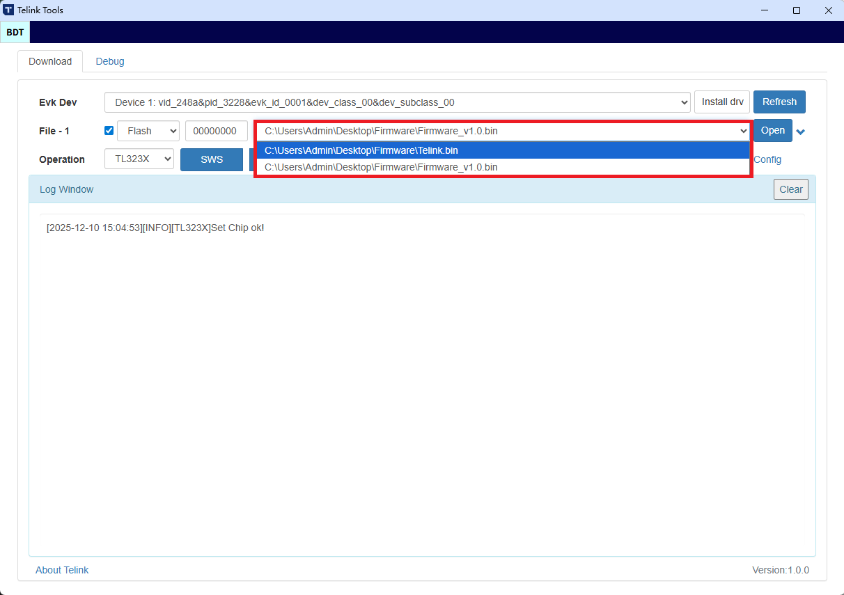Switch to the Debug tab

(109, 61)
